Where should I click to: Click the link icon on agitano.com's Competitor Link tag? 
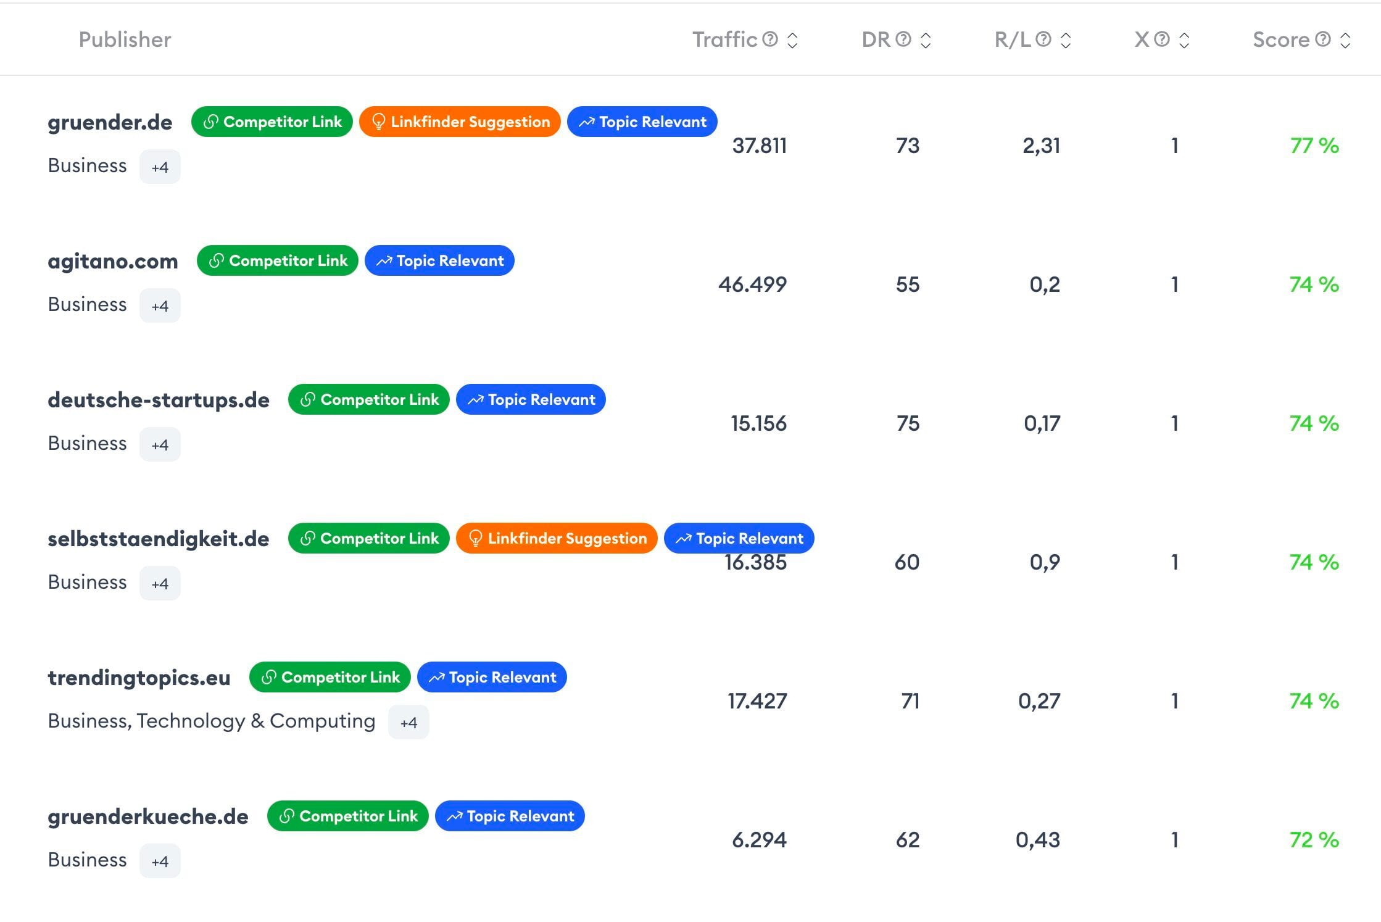coord(216,260)
